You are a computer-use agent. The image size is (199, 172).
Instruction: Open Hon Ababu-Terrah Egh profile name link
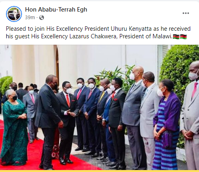[x=56, y=10]
